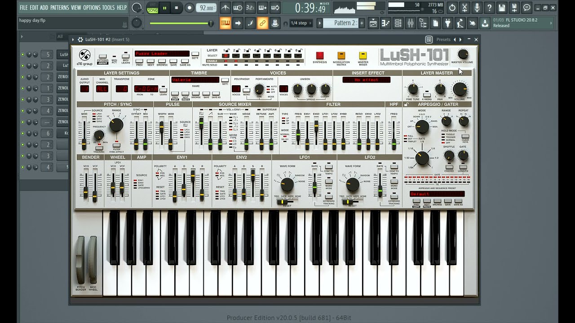Click MIDI LEARN button

click(x=126, y=57)
